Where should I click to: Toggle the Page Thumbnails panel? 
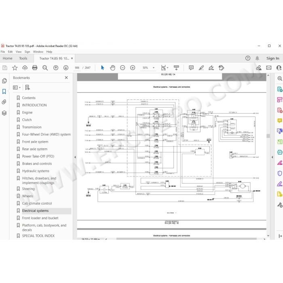(4, 81)
